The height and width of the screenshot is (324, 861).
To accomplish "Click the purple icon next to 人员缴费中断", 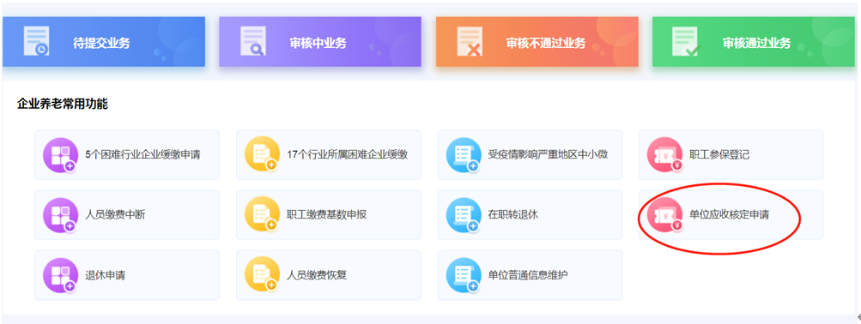I will (x=60, y=215).
